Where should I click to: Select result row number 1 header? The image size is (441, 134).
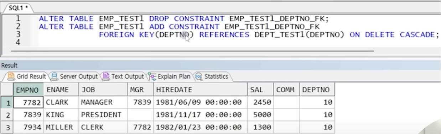click(7, 103)
